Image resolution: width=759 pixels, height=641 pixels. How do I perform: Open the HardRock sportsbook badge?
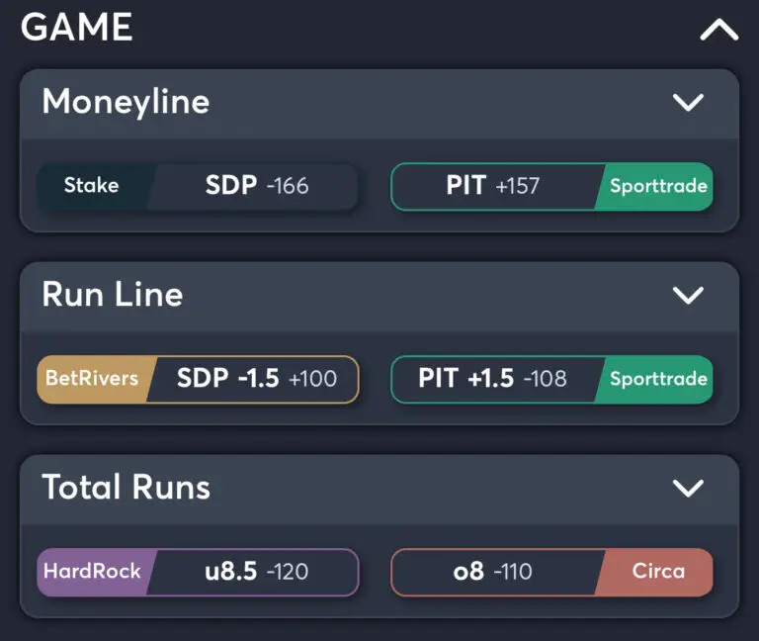tap(92, 572)
